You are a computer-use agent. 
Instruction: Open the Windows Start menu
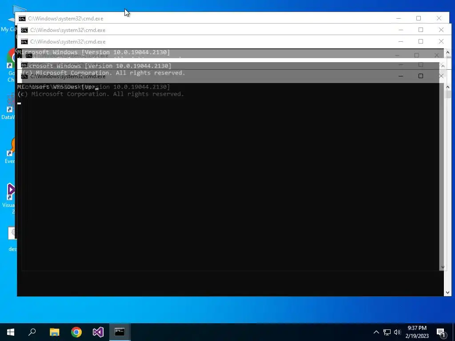point(11,332)
